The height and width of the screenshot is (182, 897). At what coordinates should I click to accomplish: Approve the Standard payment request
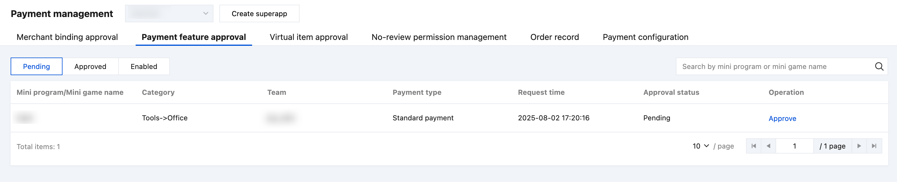click(782, 119)
